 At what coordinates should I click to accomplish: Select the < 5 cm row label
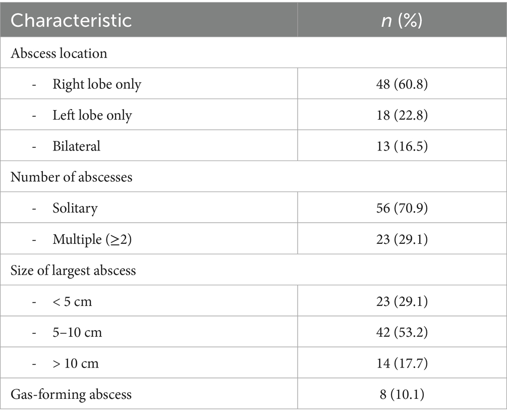point(73,301)
